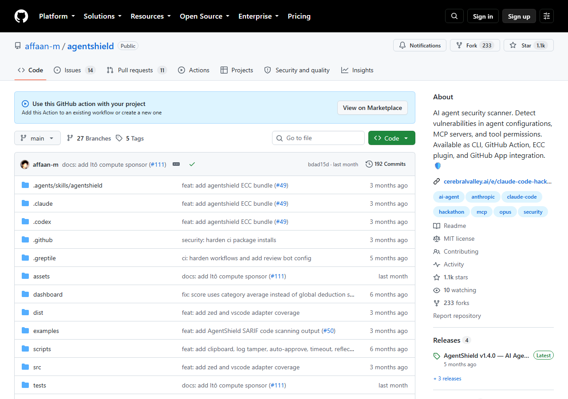Expand the Open Source menu
Image resolution: width=568 pixels, height=399 pixels.
[205, 16]
